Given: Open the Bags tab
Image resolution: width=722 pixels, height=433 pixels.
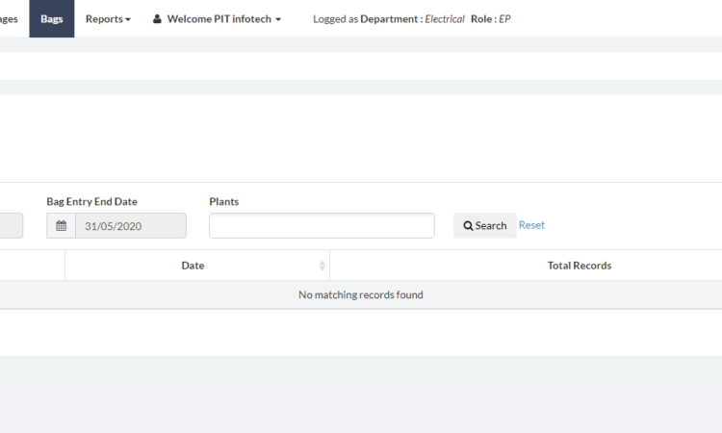Looking at the screenshot, I should (52, 18).
